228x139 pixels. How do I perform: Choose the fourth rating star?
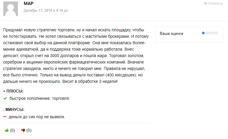(213, 33)
